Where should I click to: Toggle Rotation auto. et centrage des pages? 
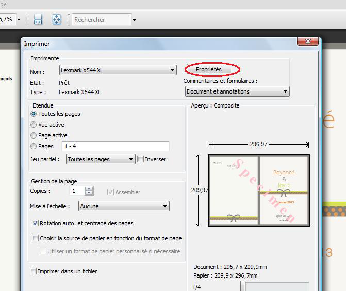click(35, 223)
